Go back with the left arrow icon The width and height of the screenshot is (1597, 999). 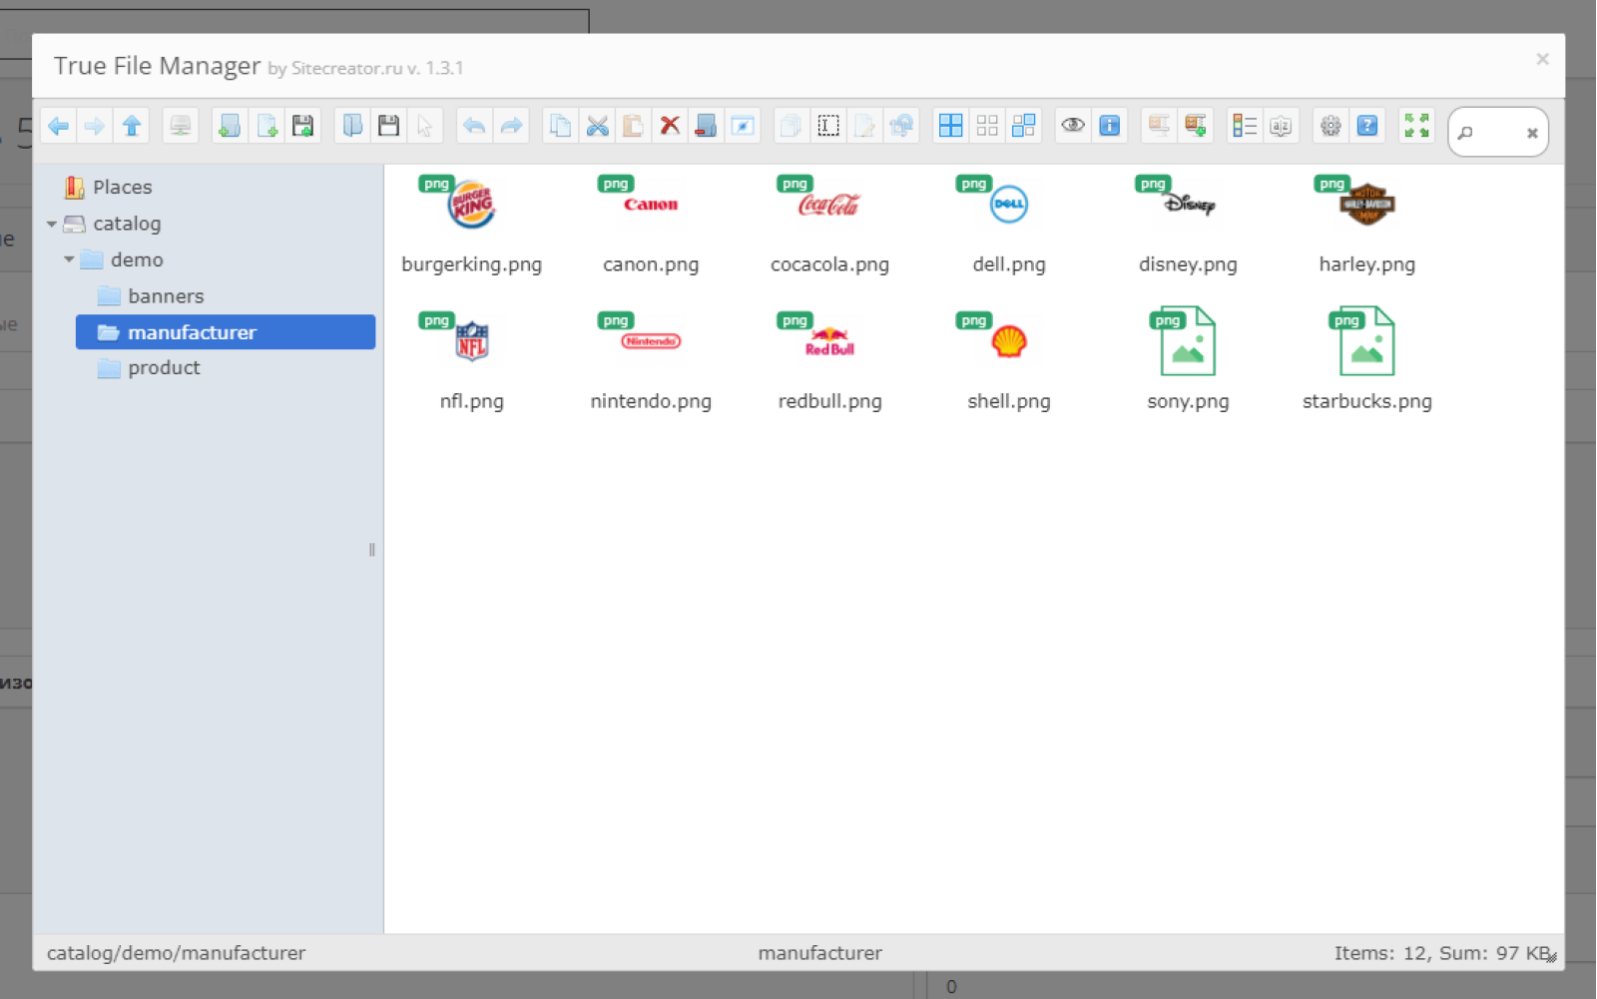[x=58, y=126]
